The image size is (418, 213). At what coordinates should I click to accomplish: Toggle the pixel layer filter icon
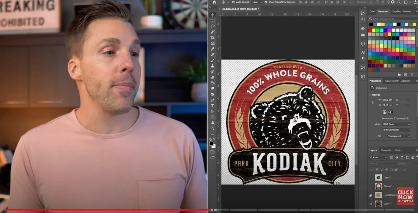click(391, 157)
